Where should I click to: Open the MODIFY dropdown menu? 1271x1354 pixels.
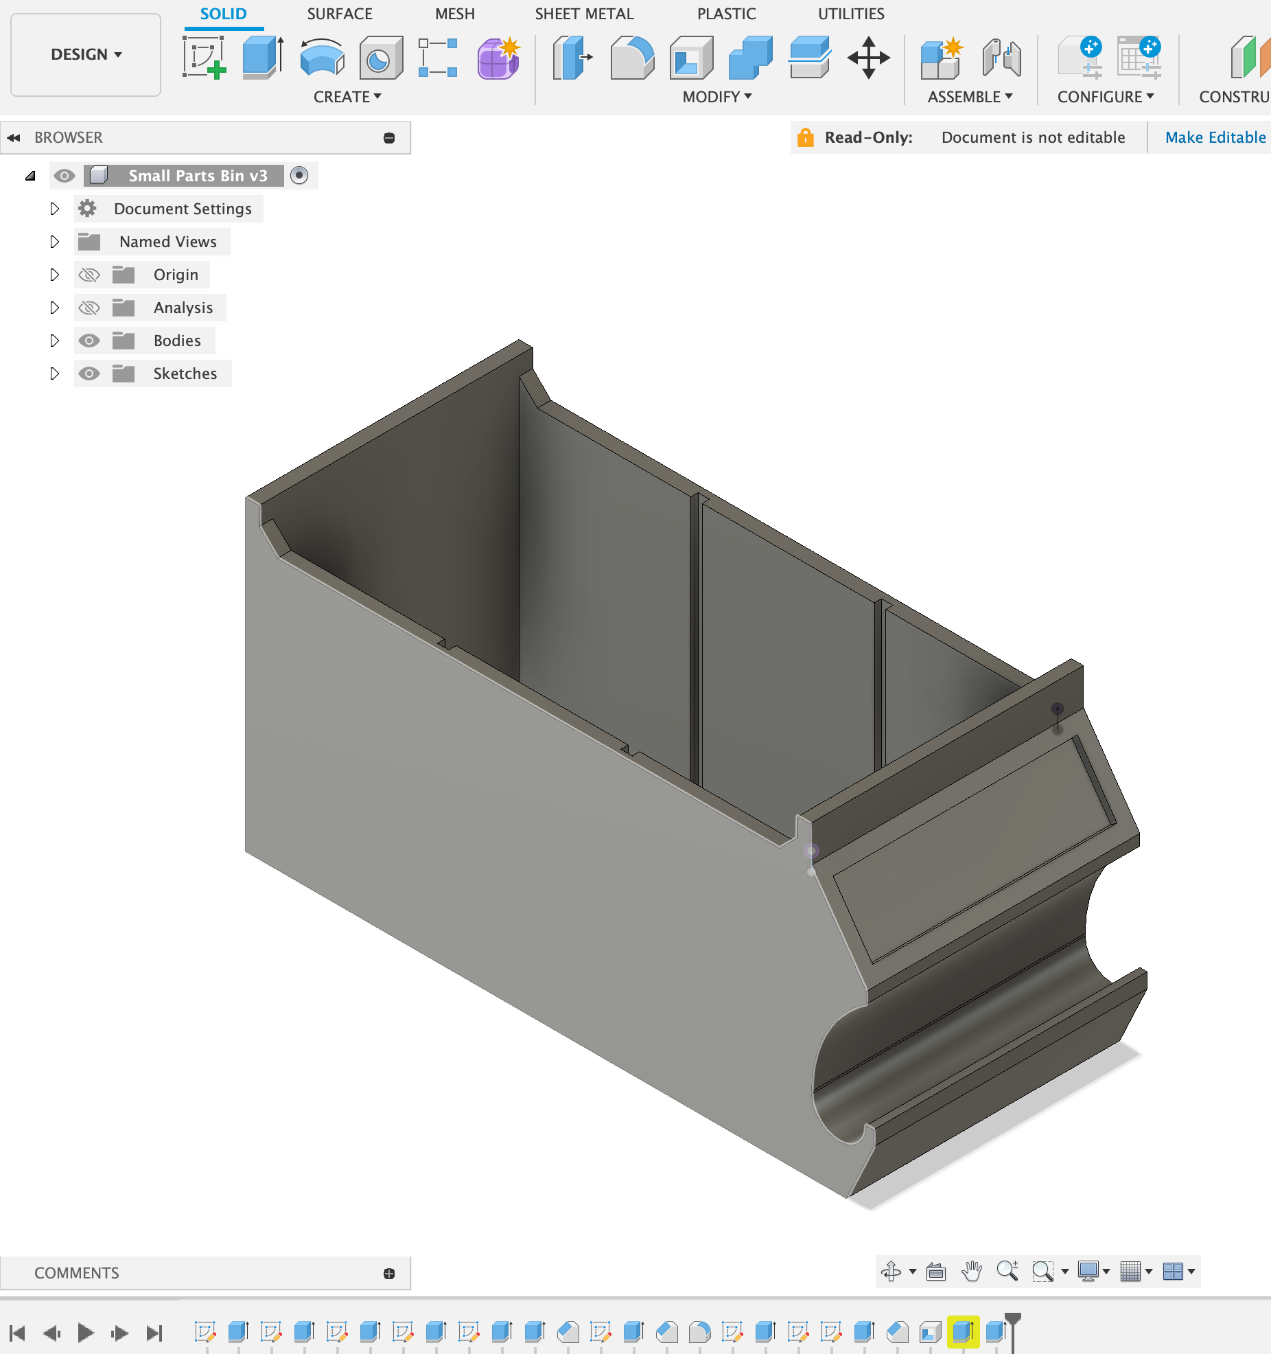point(717,97)
